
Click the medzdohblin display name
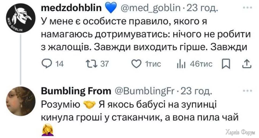coord(72,9)
